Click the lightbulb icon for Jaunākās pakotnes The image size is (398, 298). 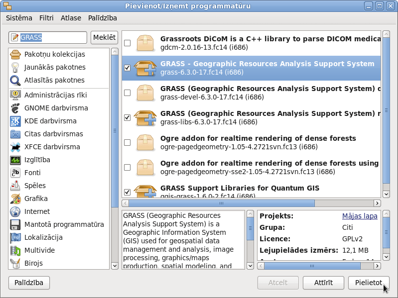coord(15,67)
